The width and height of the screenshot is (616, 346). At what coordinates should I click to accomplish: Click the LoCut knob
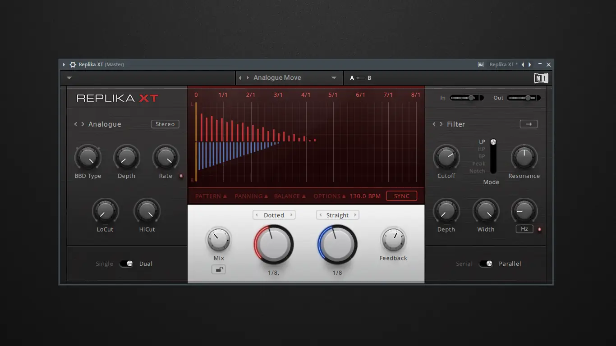[x=105, y=211]
